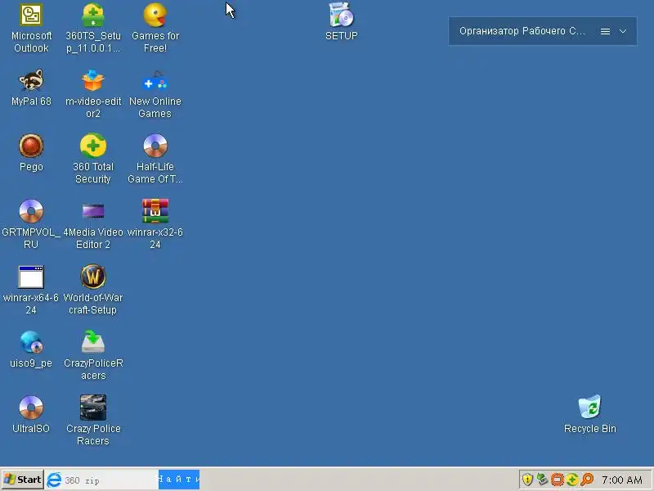Click the orange round tray icon
Viewport: 654px width, 491px height.
click(x=558, y=480)
